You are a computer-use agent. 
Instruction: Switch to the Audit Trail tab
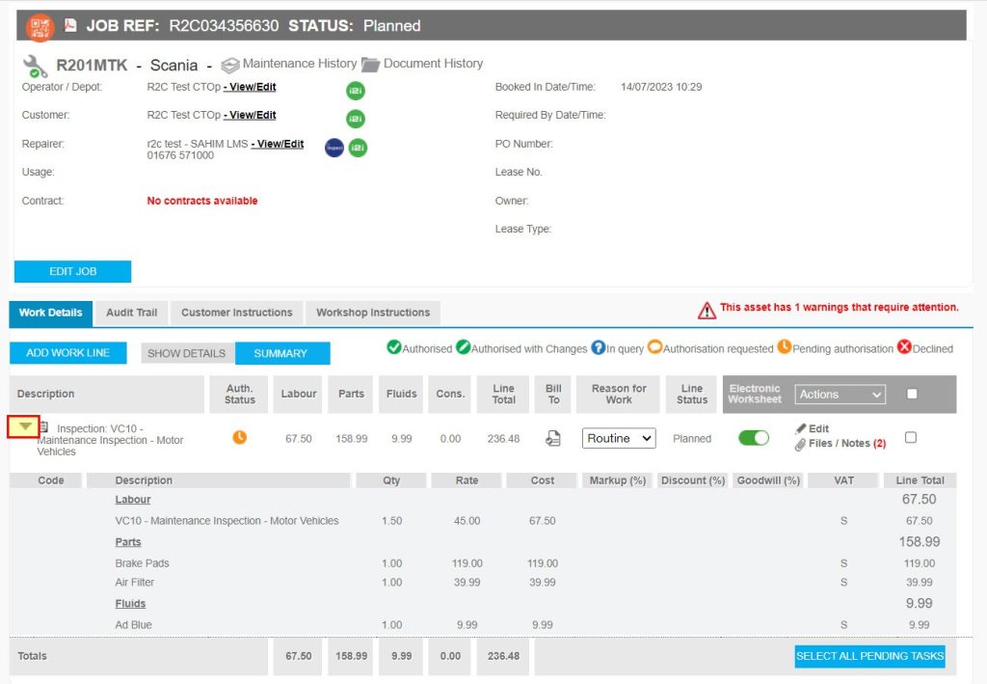131,313
